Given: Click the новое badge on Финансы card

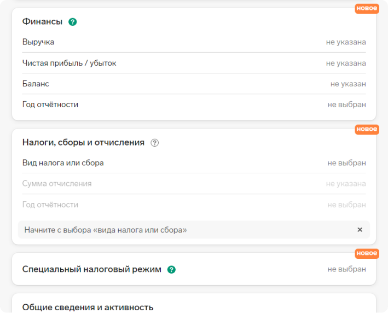Looking at the screenshot, I should click(367, 8).
